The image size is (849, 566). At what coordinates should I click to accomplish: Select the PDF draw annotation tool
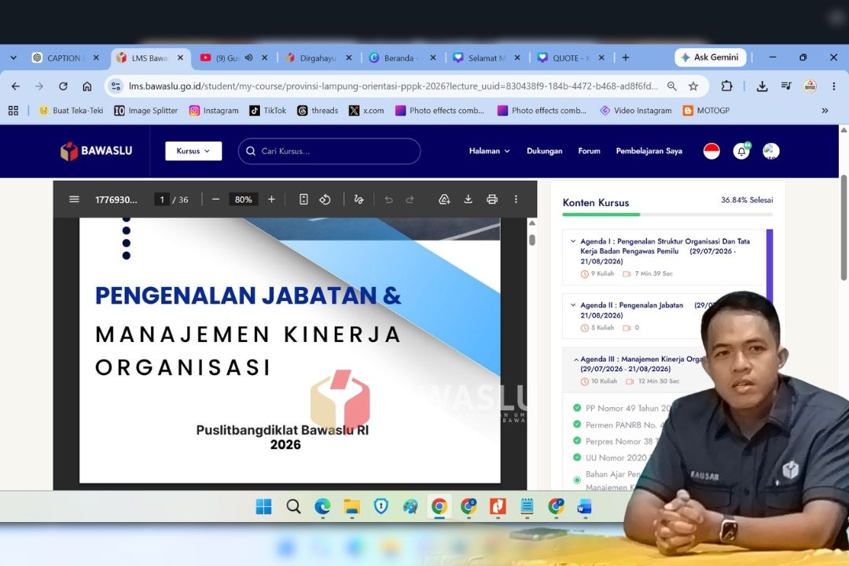tap(358, 200)
